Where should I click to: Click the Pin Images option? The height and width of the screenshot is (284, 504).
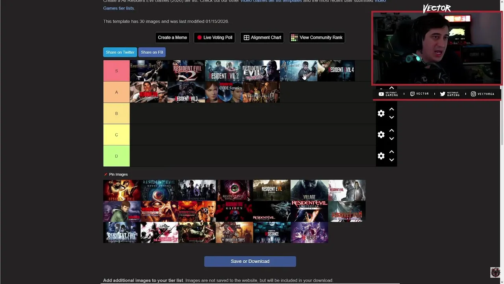[116, 174]
